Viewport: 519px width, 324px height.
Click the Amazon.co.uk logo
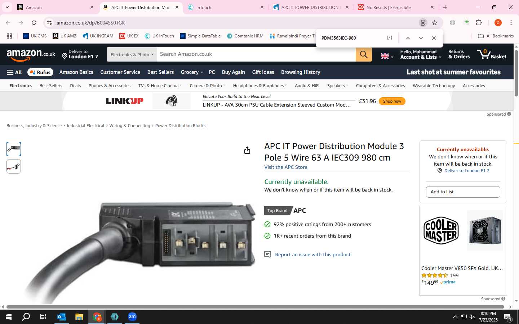click(31, 55)
